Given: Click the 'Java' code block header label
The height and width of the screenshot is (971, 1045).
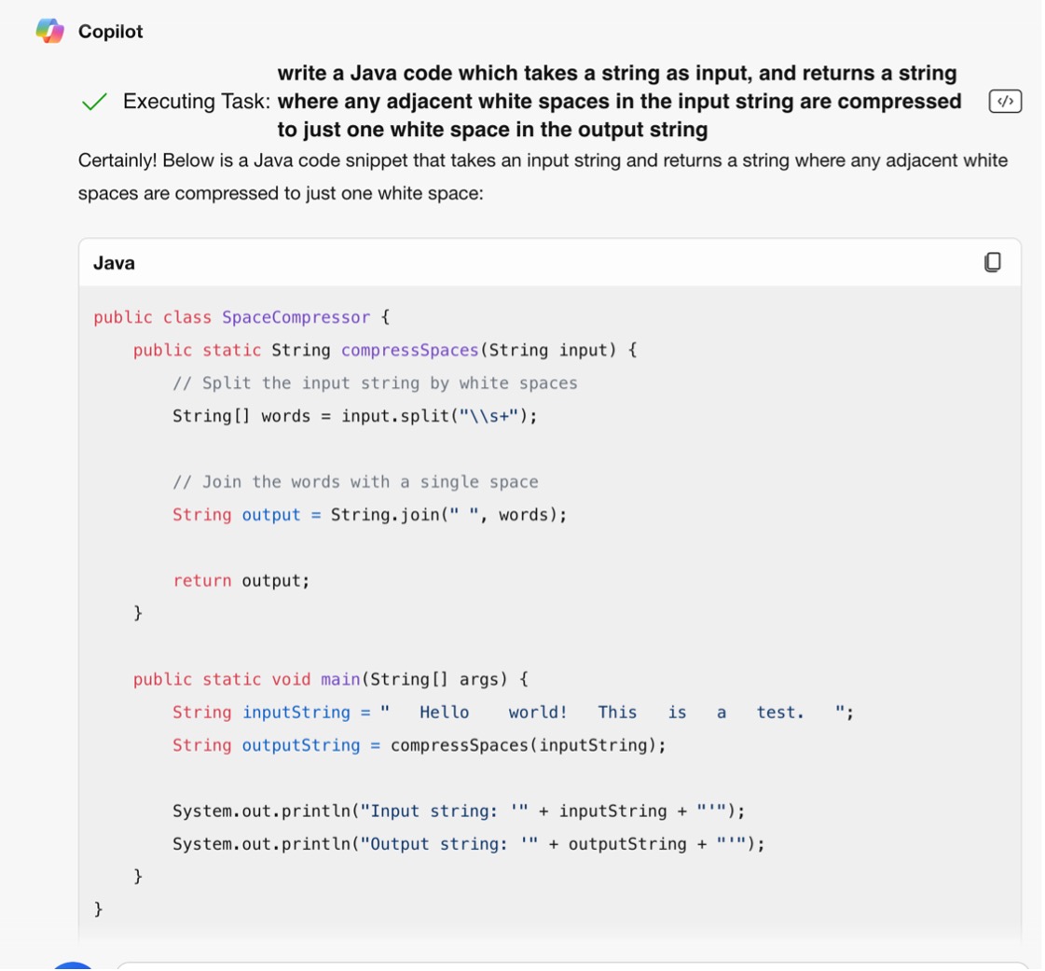Looking at the screenshot, I should (114, 263).
